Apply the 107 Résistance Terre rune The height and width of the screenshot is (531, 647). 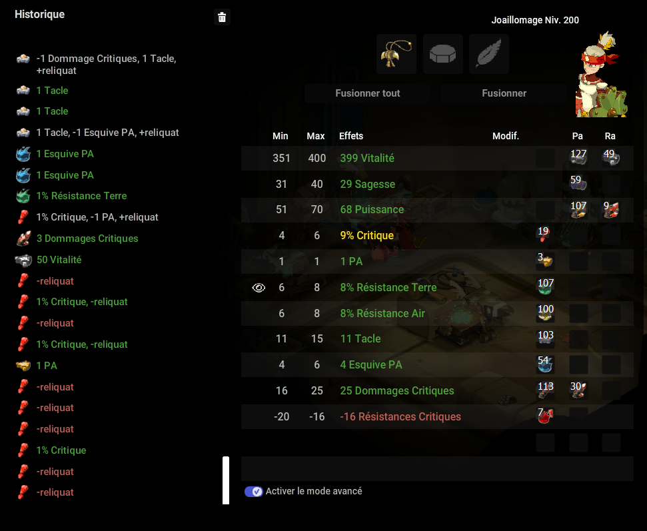click(x=544, y=286)
